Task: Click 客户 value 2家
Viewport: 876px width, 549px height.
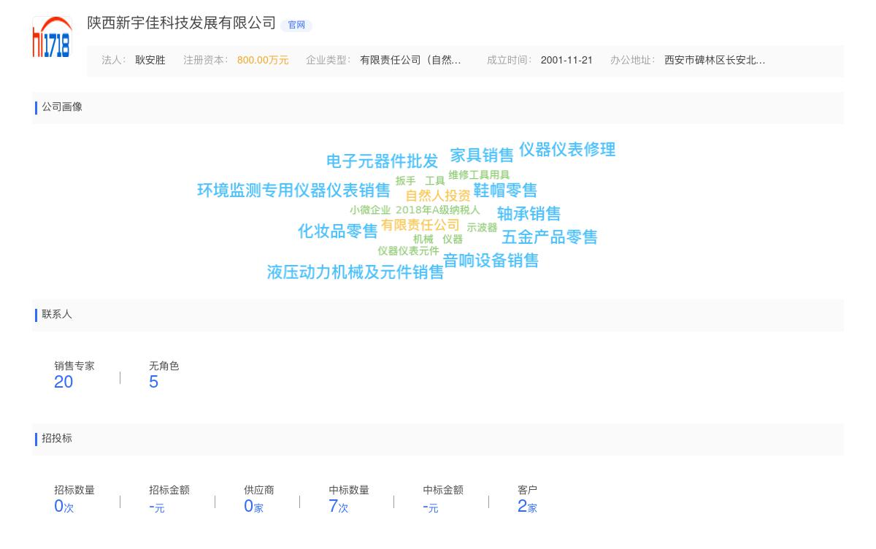Action: coord(527,506)
